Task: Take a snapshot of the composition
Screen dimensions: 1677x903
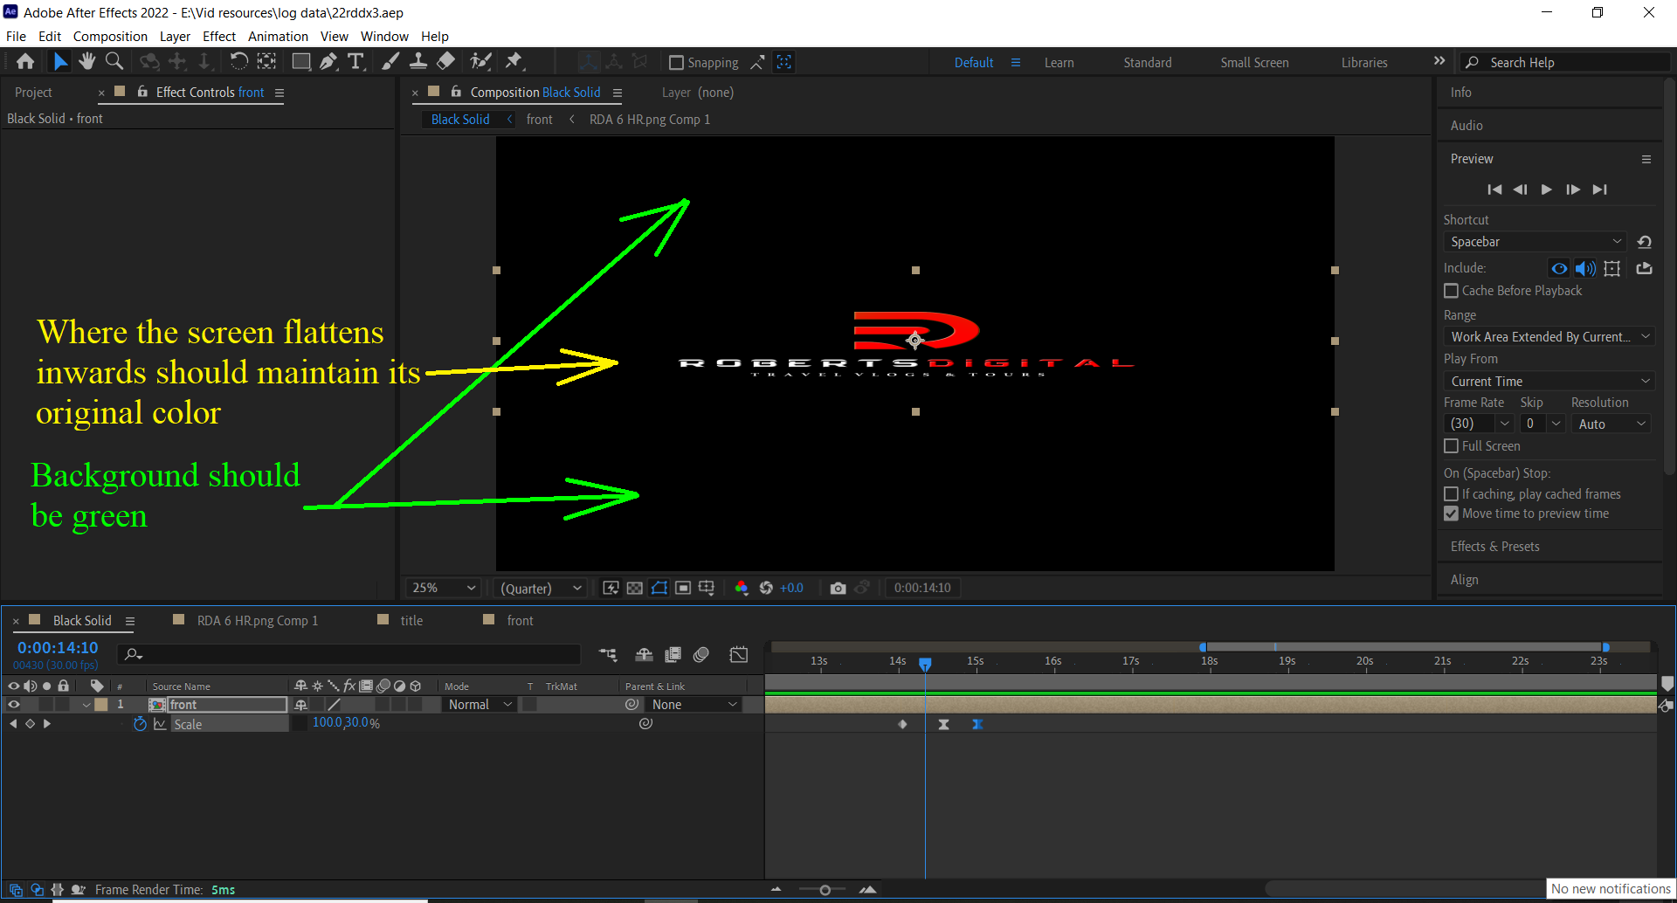Action: [838, 588]
